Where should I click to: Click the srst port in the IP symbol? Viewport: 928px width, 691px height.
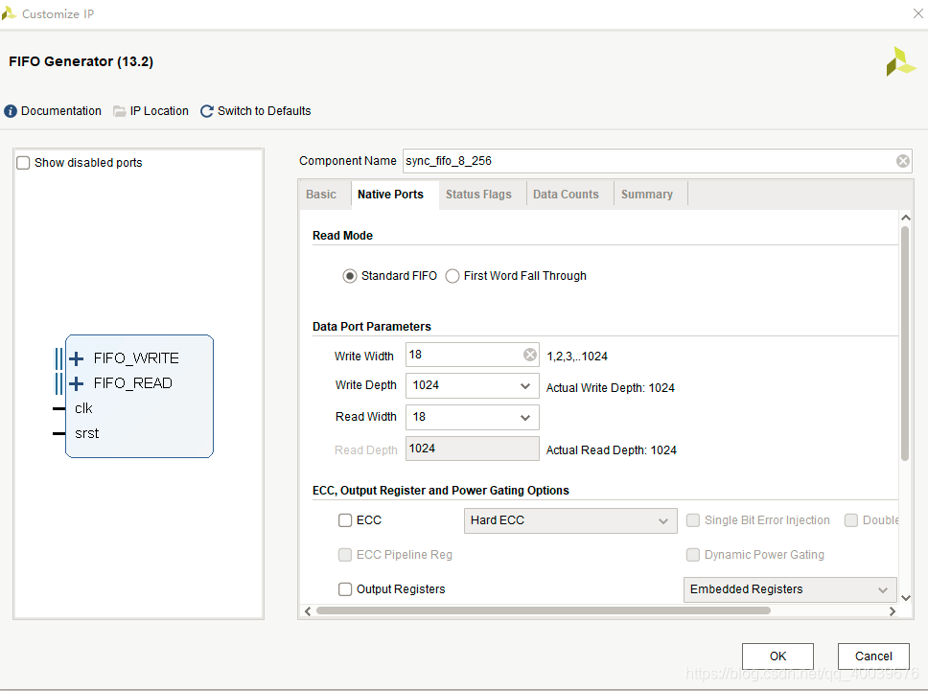(87, 433)
